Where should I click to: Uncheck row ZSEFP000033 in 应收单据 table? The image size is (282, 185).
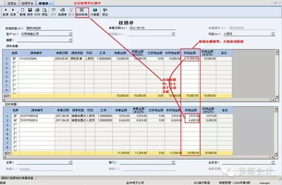pos(15,120)
